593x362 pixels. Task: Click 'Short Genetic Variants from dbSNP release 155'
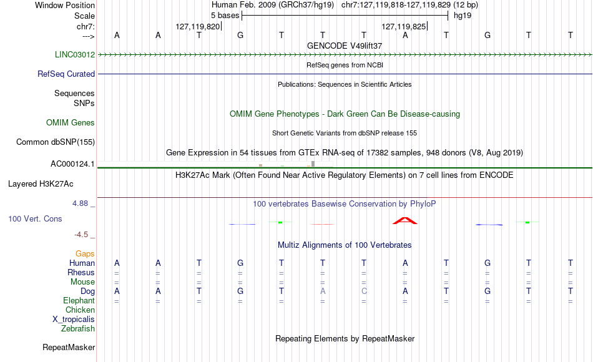pyautogui.click(x=345, y=133)
